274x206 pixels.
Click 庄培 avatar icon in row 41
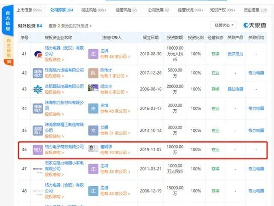pos(93,54)
